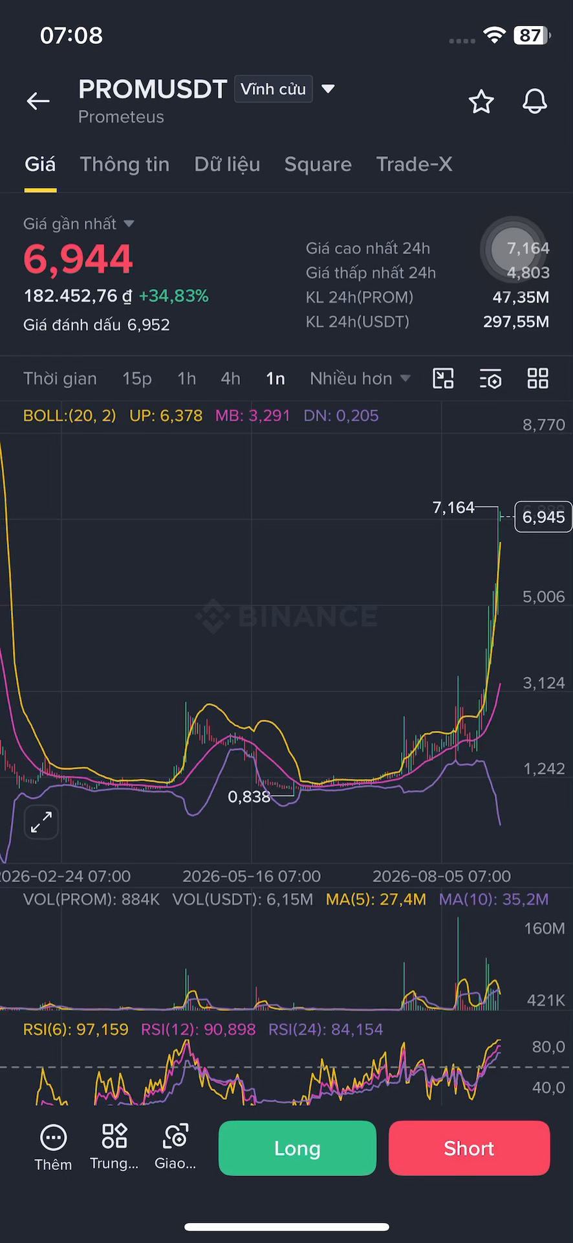Open the Trung... hub icon

pyautogui.click(x=114, y=1147)
